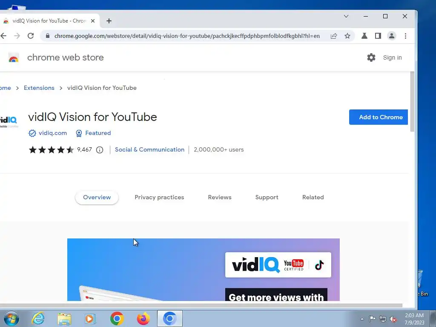Click the verified publisher badge icon

(x=32, y=133)
